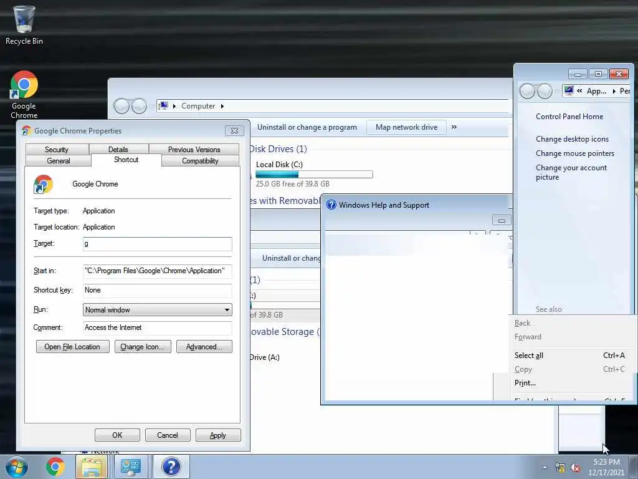Click the Local Disk C: usage bar
638x479 pixels.
click(x=314, y=175)
